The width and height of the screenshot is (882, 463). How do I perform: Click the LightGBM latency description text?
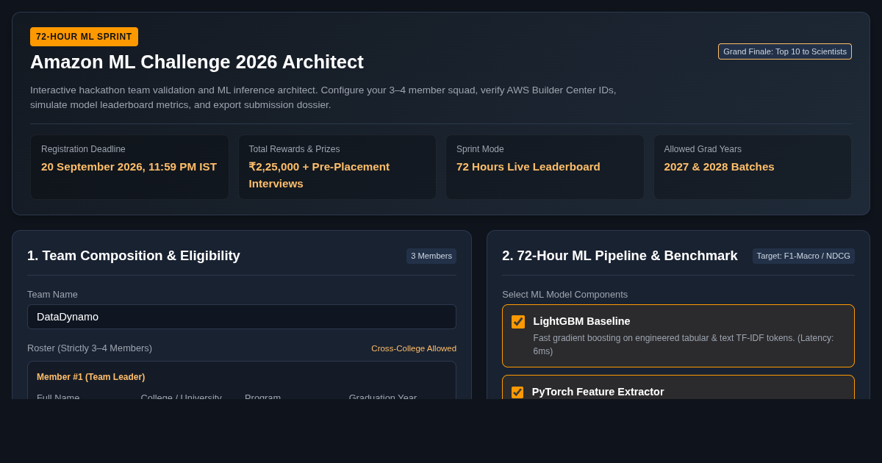click(x=684, y=345)
